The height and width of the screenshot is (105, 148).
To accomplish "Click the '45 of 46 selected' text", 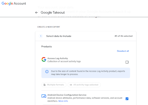I will pyautogui.click(x=123, y=36).
